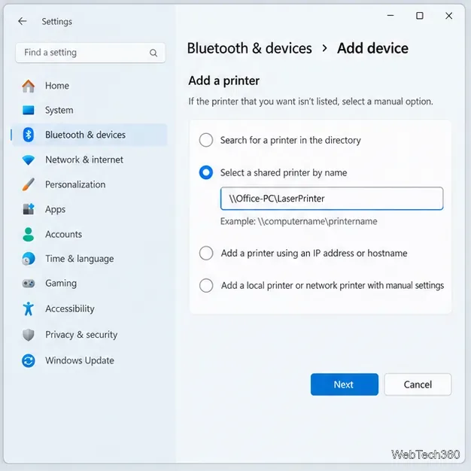471x471 pixels.
Task: Click the Apps icon
Action: coord(29,209)
